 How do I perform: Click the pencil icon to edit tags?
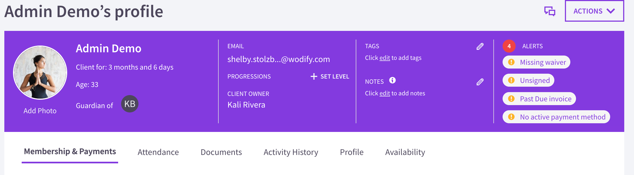coord(480,46)
